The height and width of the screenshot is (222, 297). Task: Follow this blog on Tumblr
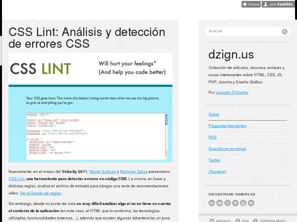click(x=251, y=4)
